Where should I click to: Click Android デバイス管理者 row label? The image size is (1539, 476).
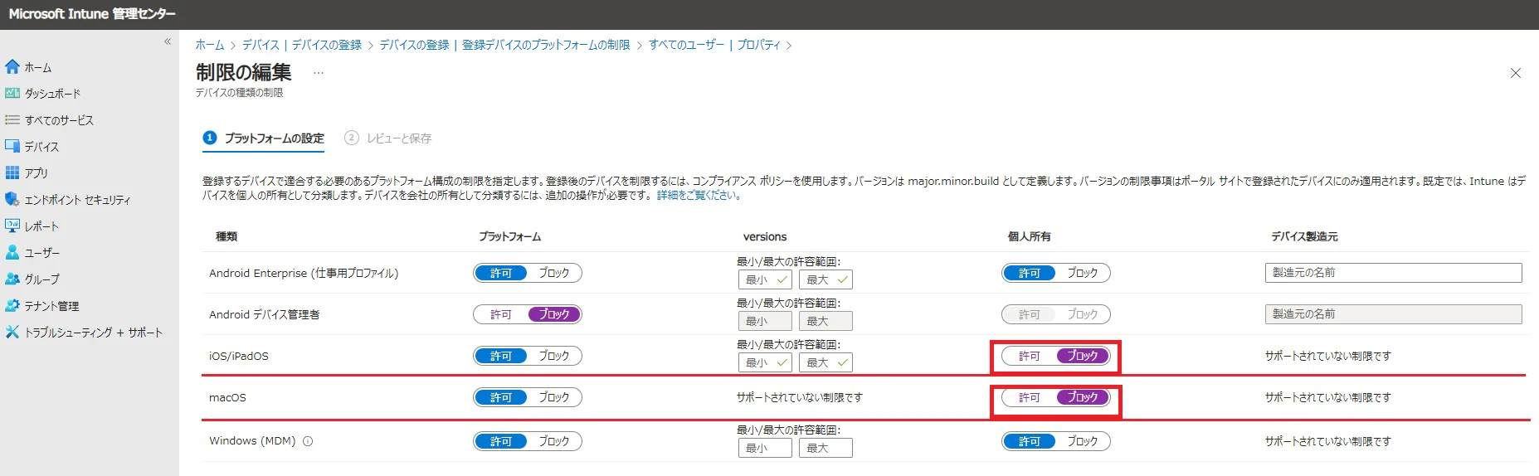[x=264, y=314]
